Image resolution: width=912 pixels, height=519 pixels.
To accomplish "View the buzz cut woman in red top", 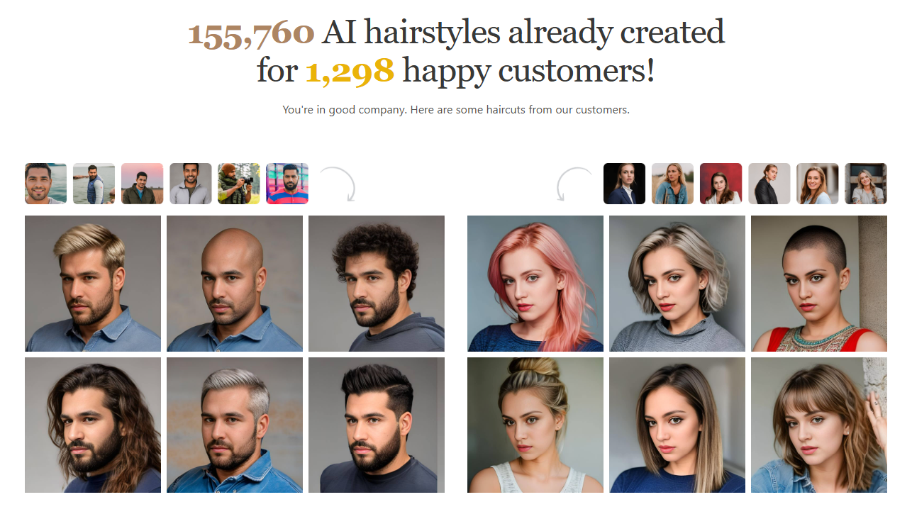I will pos(819,284).
